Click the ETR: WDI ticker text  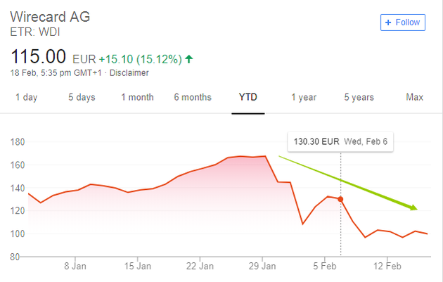tap(32, 32)
